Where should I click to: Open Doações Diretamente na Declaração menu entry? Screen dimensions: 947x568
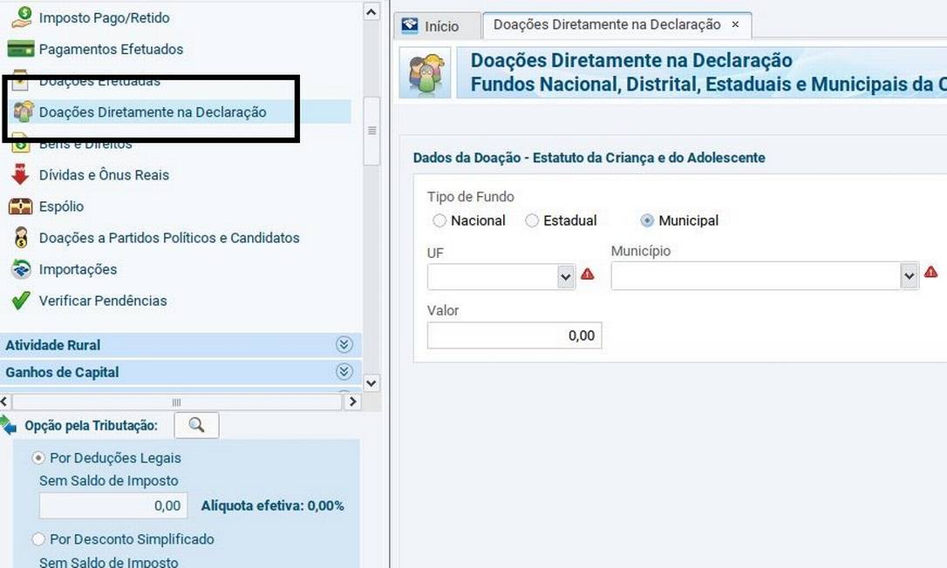pos(153,112)
